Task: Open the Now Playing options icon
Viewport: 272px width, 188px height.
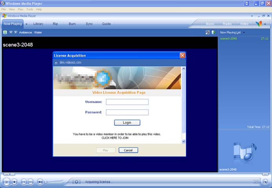Action: (5, 32)
